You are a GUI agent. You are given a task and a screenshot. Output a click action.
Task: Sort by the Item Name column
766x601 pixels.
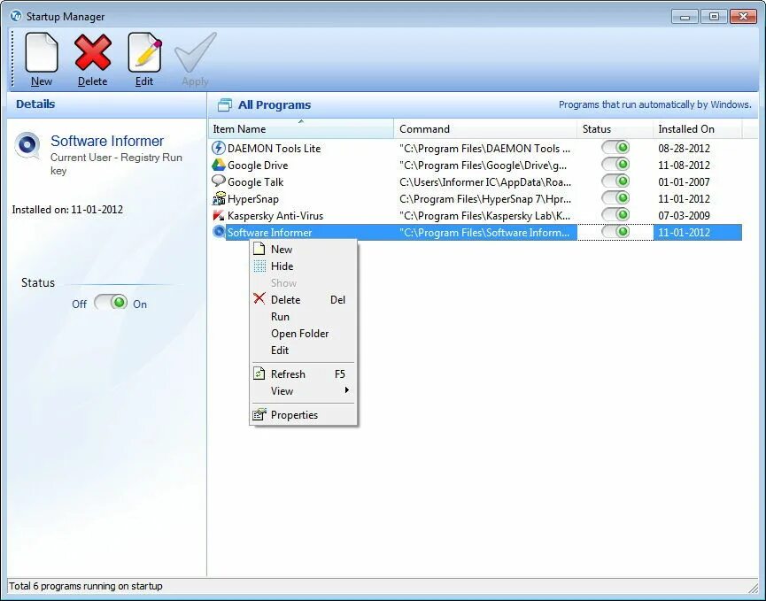pos(301,129)
